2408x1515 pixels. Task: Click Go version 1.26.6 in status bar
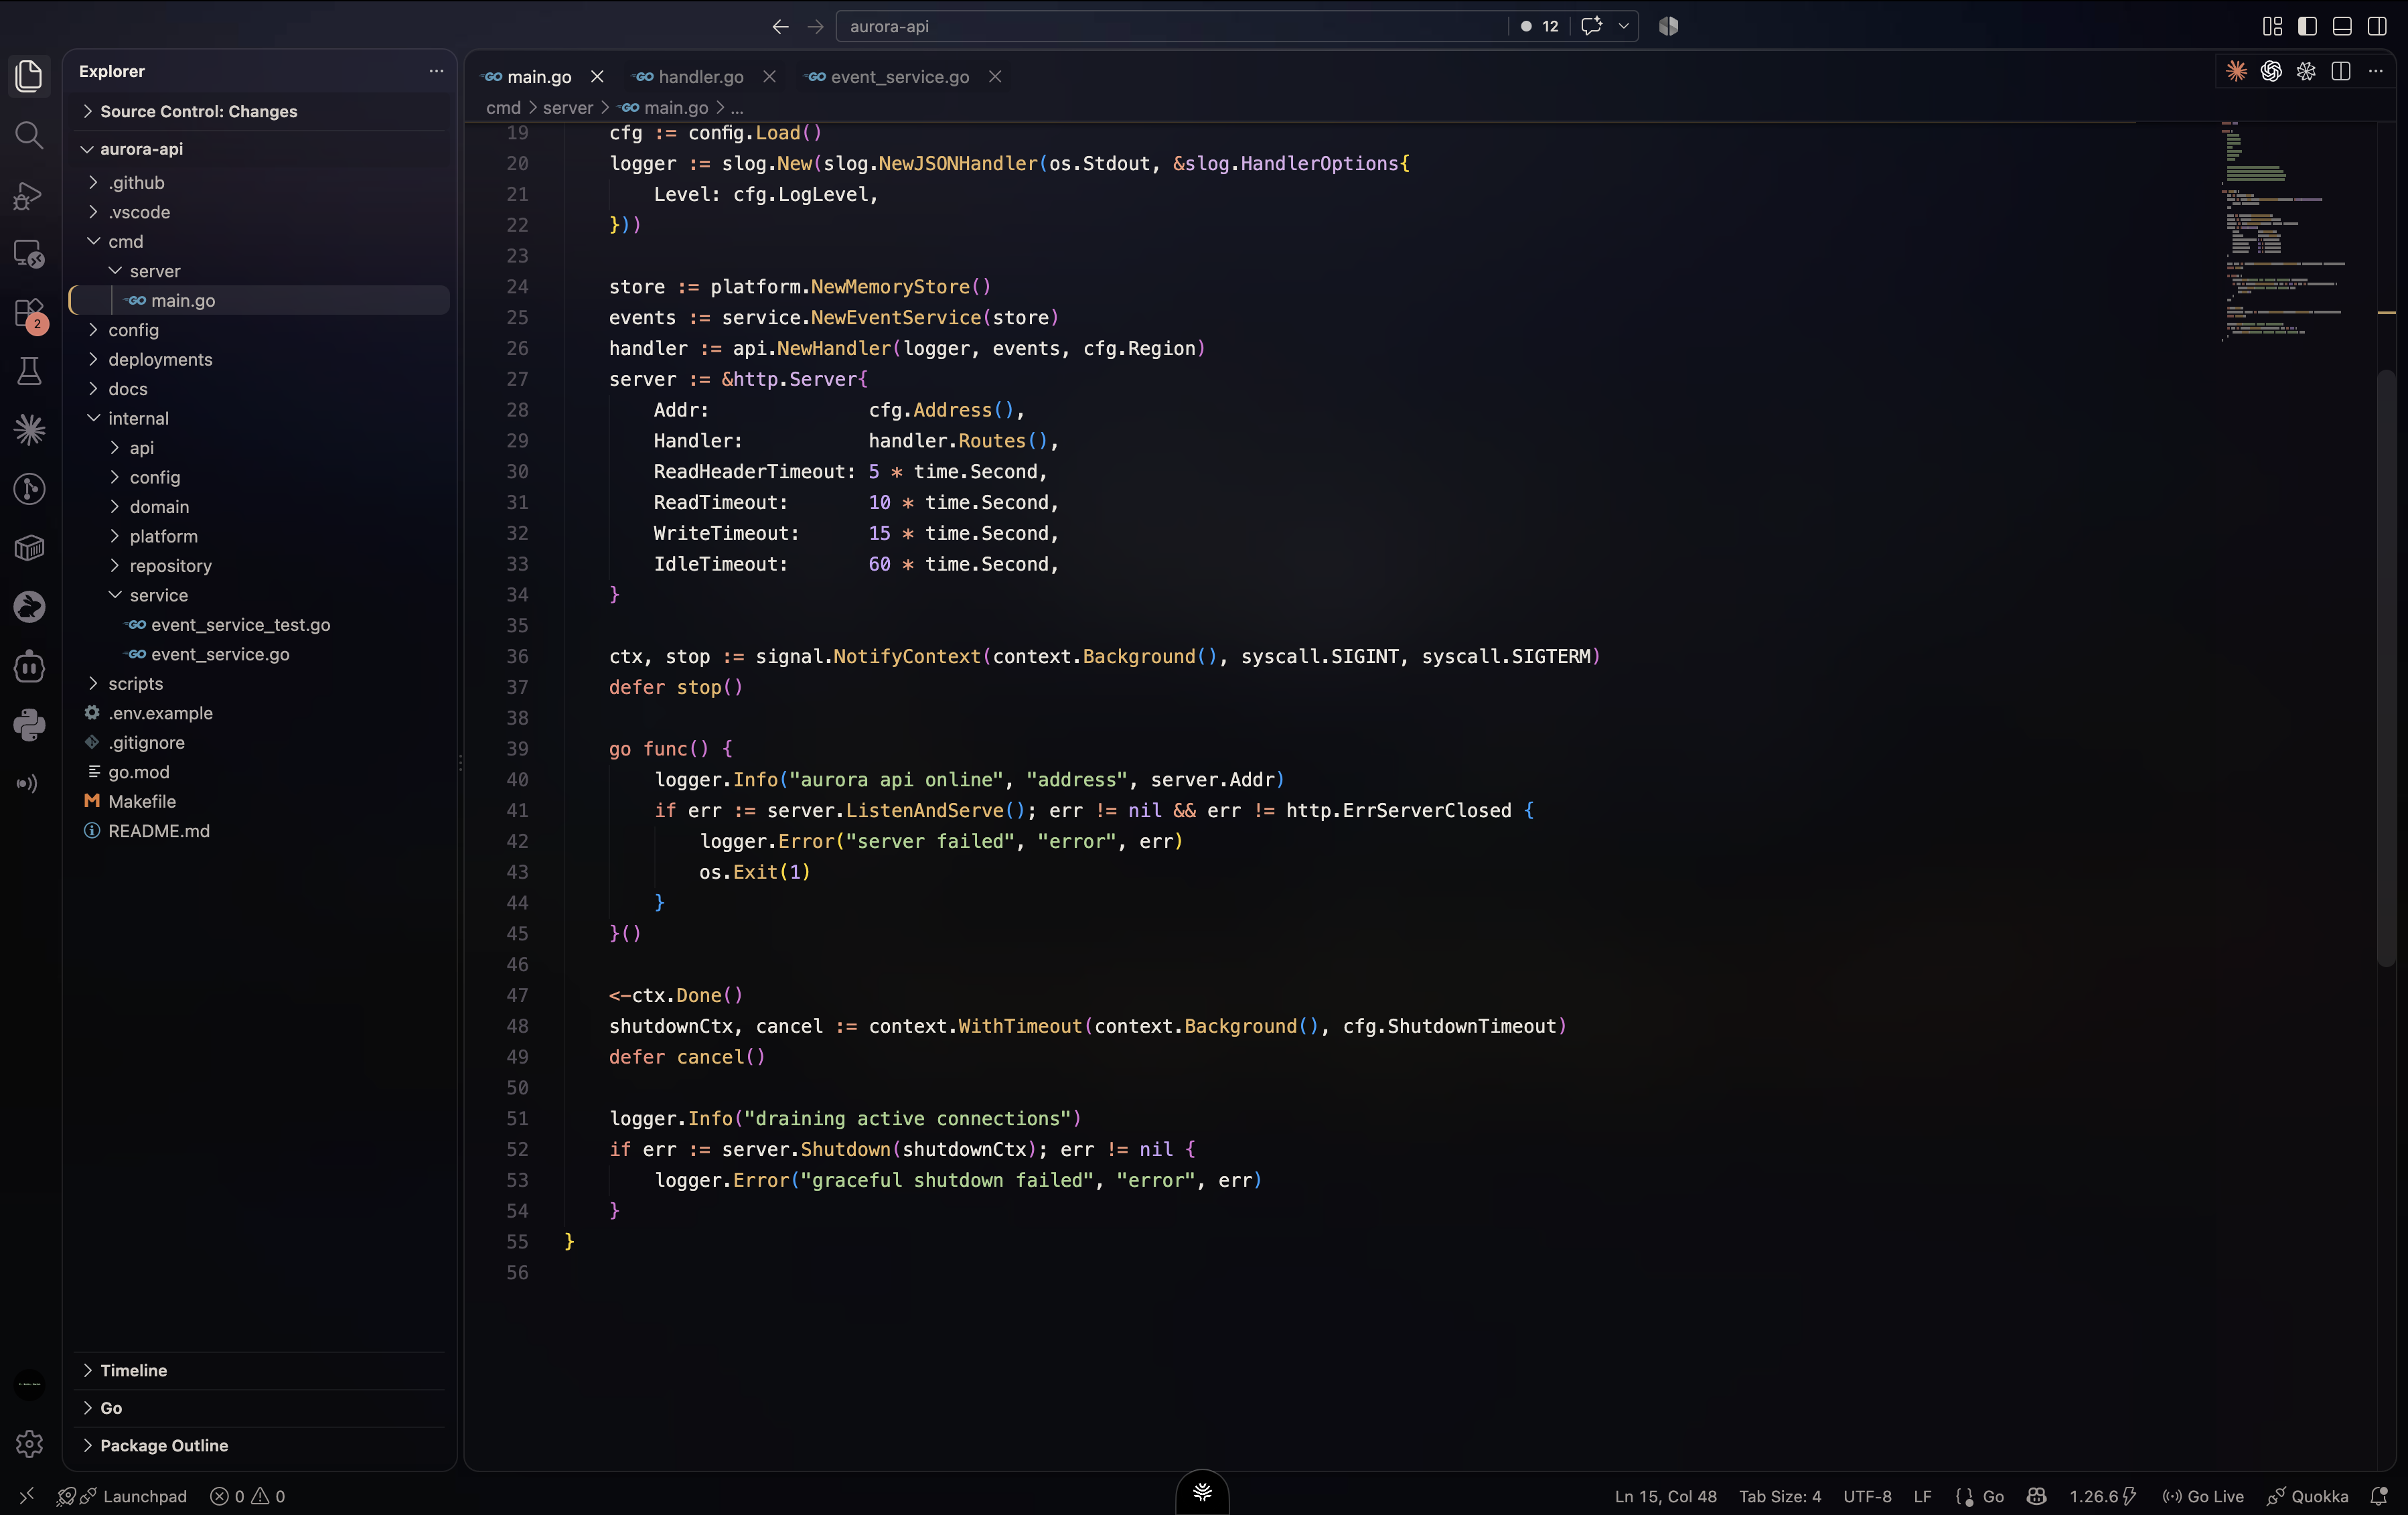coord(2103,1496)
